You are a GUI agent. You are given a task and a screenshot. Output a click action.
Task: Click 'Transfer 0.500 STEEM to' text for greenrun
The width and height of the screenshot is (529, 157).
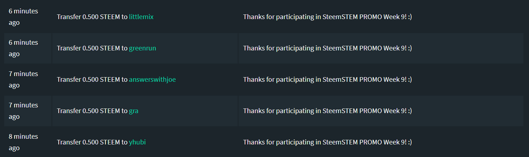92,48
